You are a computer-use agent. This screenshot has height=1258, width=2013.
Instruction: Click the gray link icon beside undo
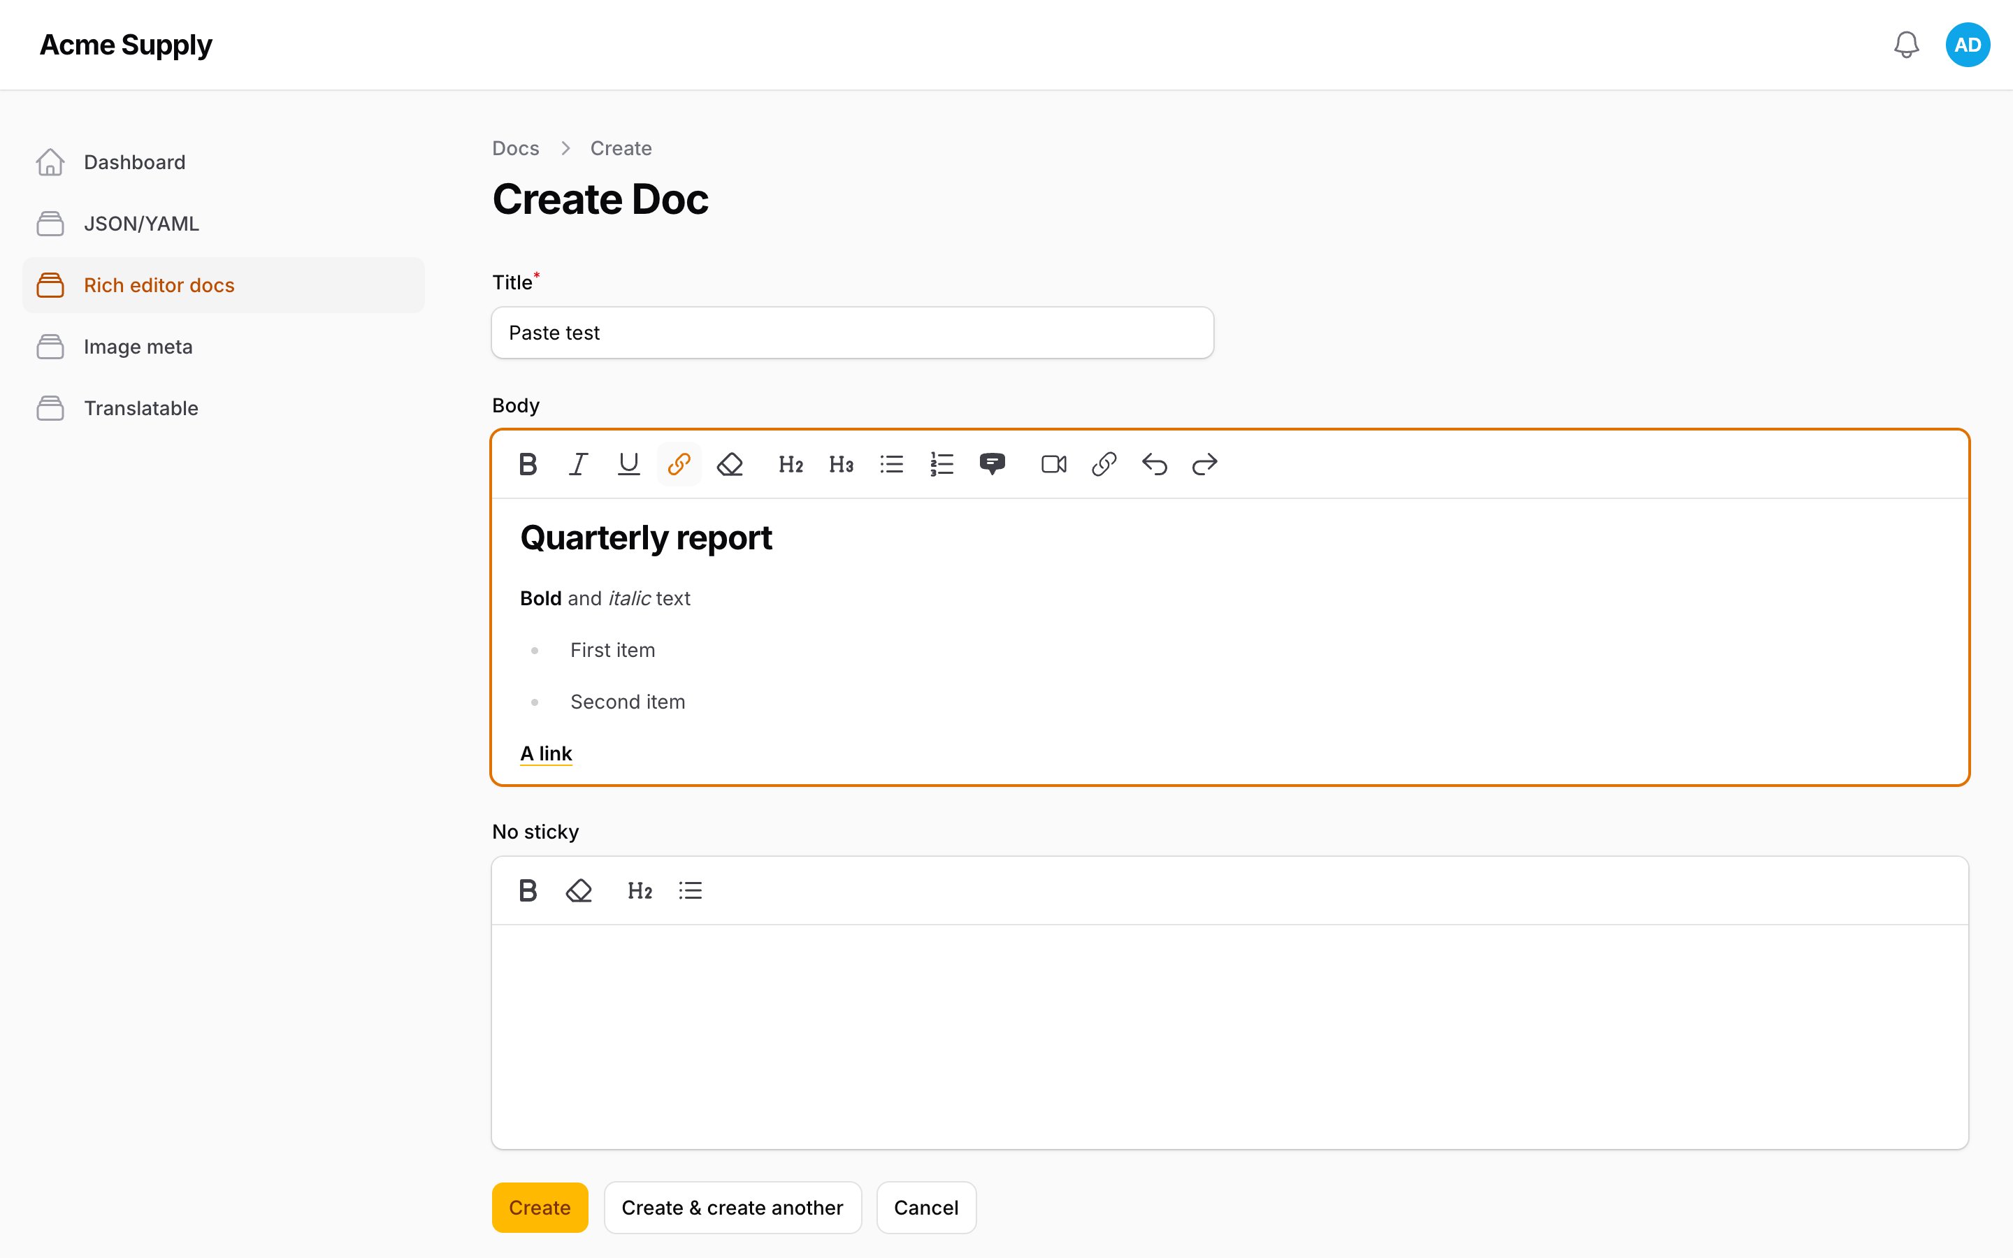point(1104,464)
